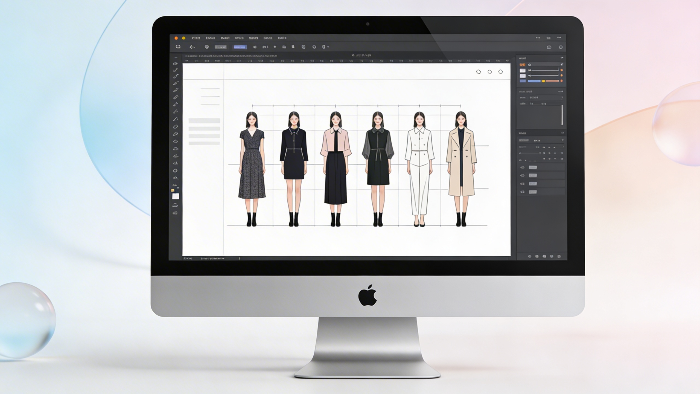Collapse the top right panel using header arrow
700x394 pixels.
pyautogui.click(x=562, y=58)
